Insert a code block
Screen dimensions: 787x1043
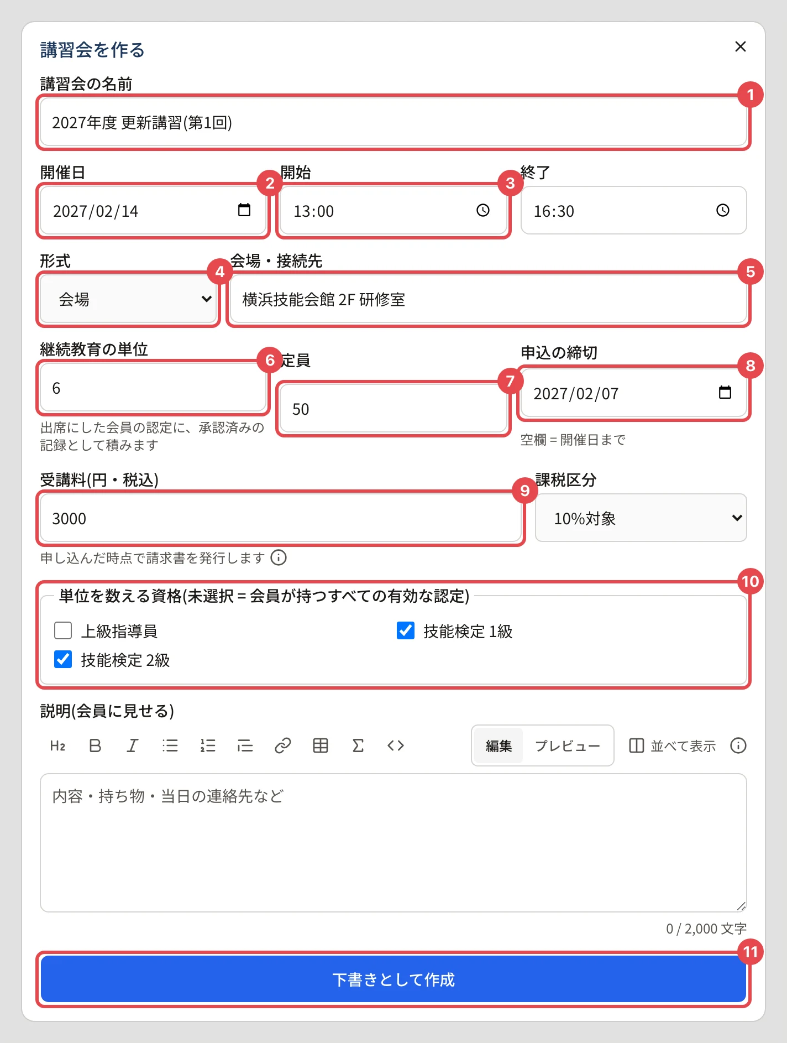point(396,745)
